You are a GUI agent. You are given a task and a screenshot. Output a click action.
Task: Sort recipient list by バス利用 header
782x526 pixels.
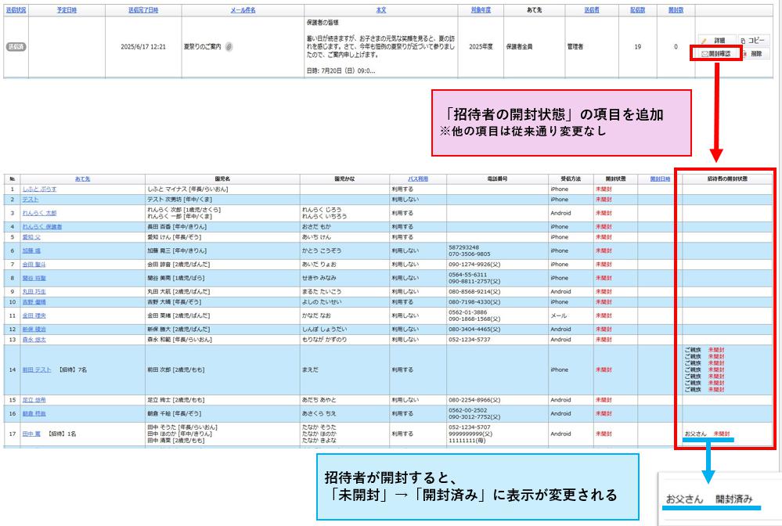click(417, 178)
